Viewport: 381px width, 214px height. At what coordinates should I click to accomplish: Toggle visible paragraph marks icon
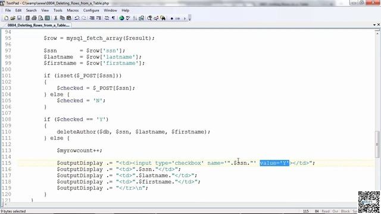pyautogui.click(x=113, y=18)
